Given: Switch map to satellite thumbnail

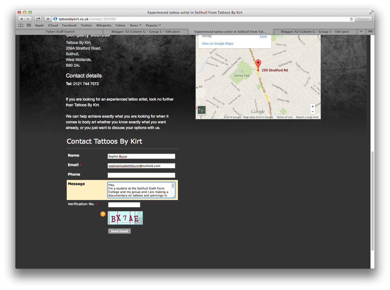Looking at the screenshot, I should tap(202, 110).
